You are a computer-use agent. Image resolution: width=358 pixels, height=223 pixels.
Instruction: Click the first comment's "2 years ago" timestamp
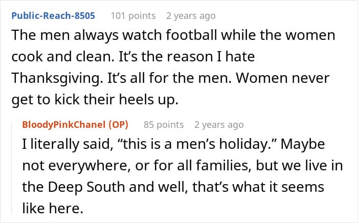[x=191, y=15]
